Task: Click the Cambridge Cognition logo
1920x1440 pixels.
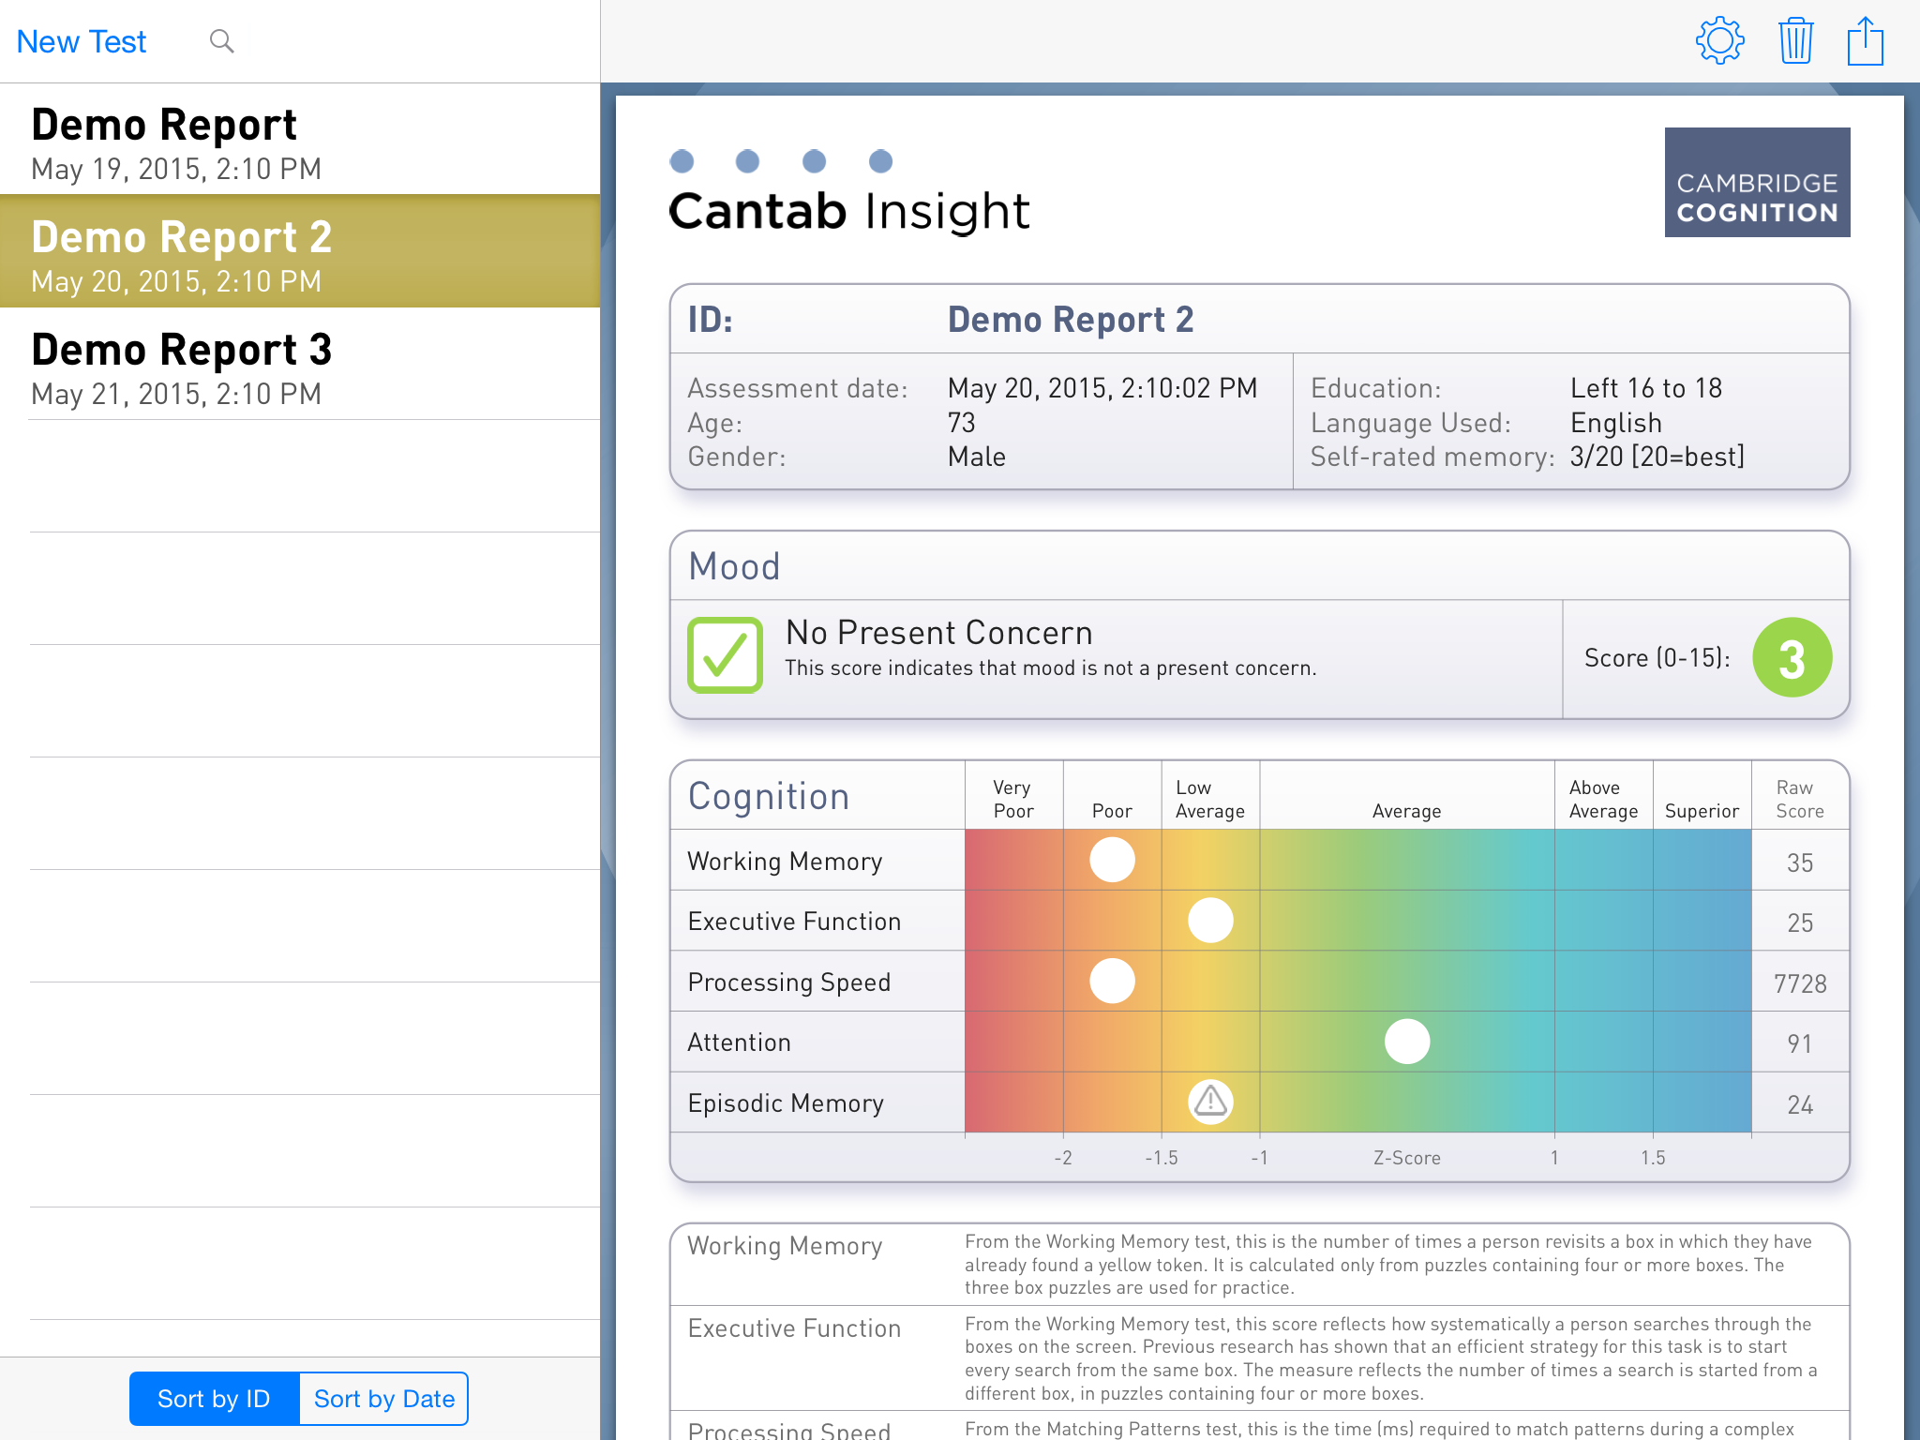Action: 1757,182
